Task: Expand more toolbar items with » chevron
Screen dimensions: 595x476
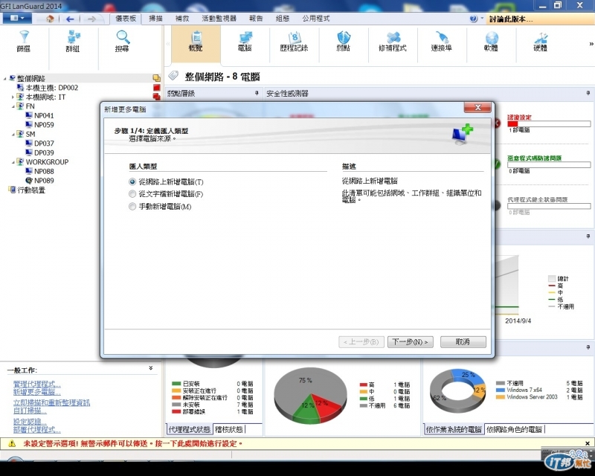Action: 591,44
